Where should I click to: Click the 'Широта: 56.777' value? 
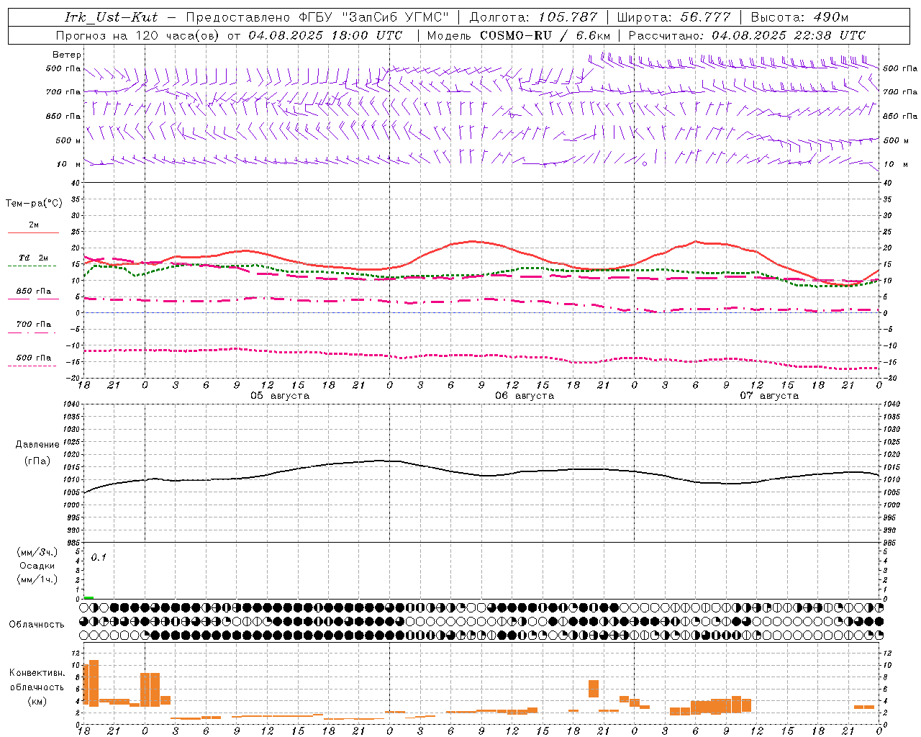point(674,17)
